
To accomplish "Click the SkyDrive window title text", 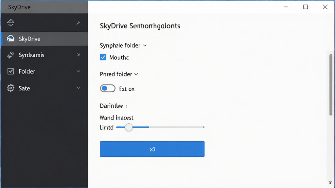I will click(19, 7).
